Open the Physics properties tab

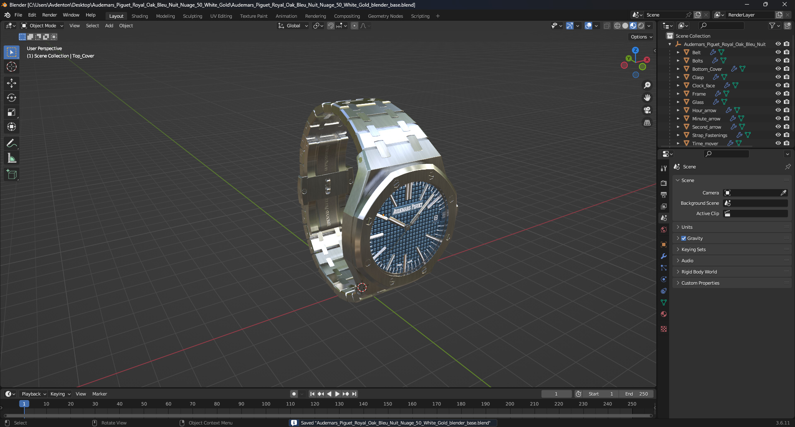664,279
